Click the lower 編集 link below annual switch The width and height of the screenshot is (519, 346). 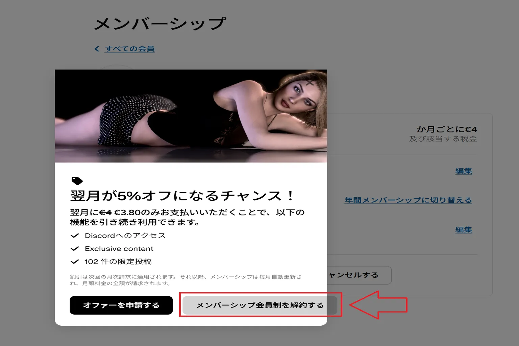click(x=464, y=230)
